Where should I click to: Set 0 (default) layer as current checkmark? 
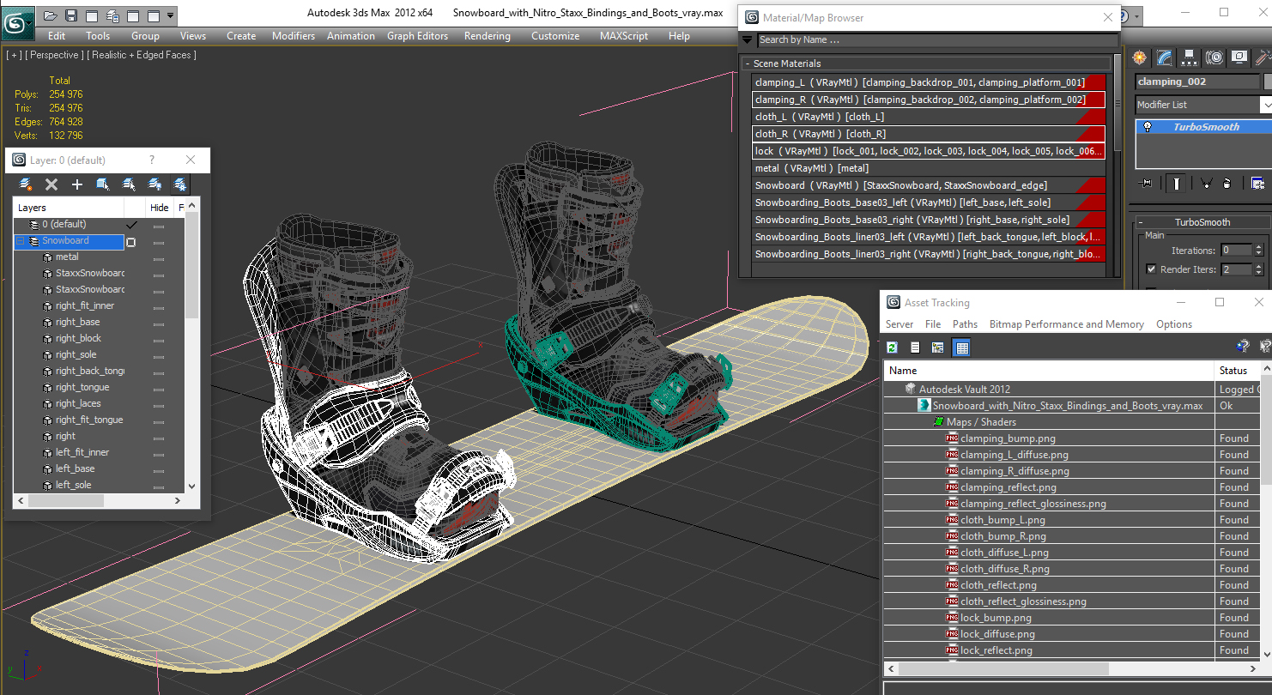pyautogui.click(x=131, y=224)
